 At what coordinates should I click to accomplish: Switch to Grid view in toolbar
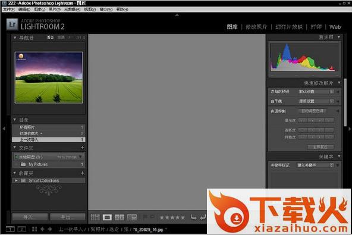95,217
